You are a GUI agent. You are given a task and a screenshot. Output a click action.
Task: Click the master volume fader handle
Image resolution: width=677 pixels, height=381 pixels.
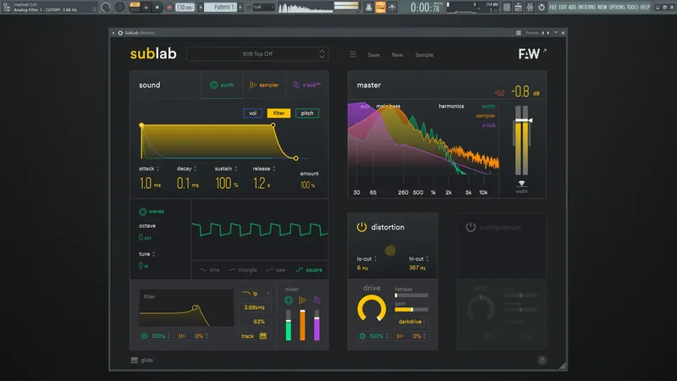(523, 120)
